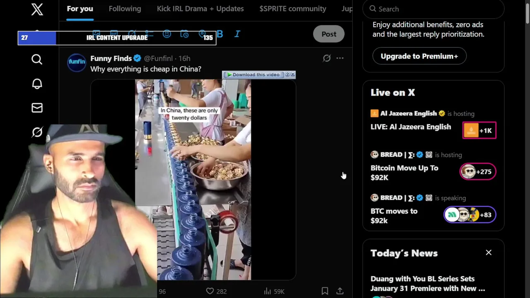
Task: Like the Funny Finds post
Action: pyautogui.click(x=210, y=291)
